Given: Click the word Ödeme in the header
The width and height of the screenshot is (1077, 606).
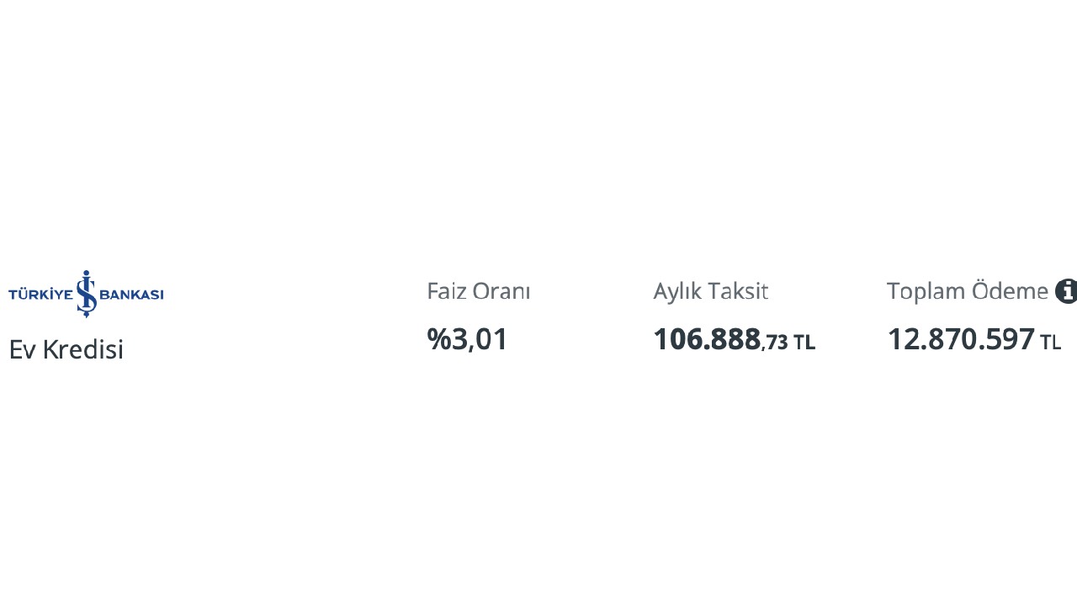Looking at the screenshot, I should coord(1009,291).
